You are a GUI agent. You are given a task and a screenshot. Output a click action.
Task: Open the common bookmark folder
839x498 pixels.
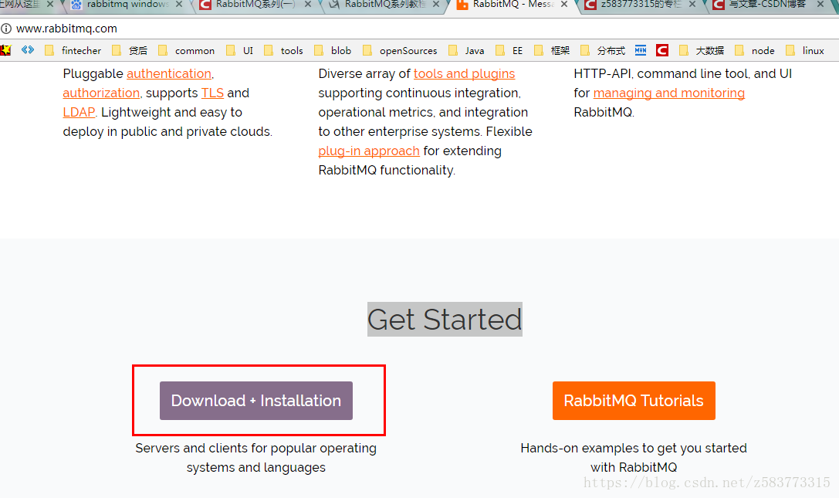(187, 50)
